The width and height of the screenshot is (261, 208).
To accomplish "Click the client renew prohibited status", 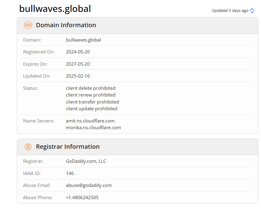I will pyautogui.click(x=90, y=95).
